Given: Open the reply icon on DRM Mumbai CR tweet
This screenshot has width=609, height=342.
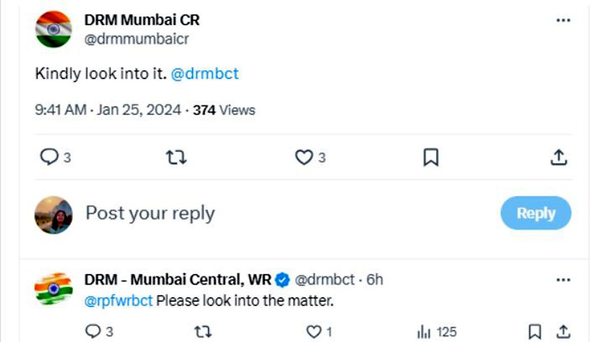Looking at the screenshot, I should pos(49,157).
